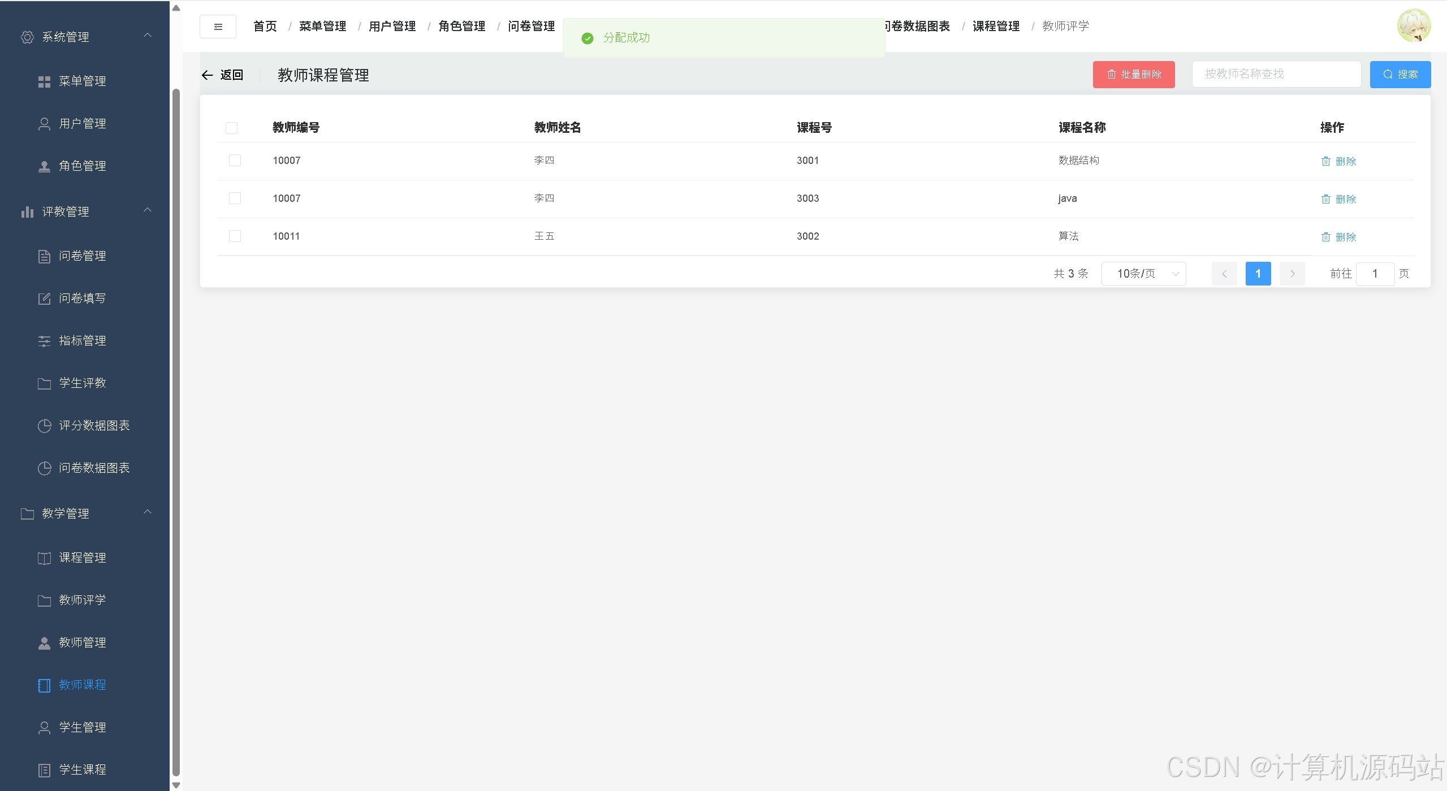Open 课程管理 breadcrumb tab

pos(996,27)
